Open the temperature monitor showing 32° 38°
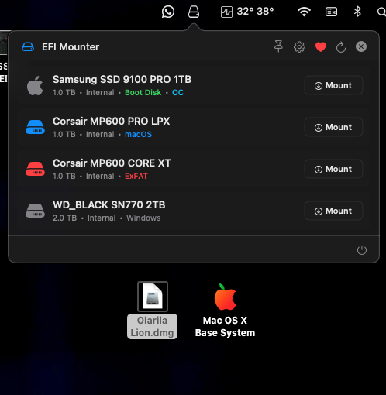The width and height of the screenshot is (386, 395). pos(247,12)
